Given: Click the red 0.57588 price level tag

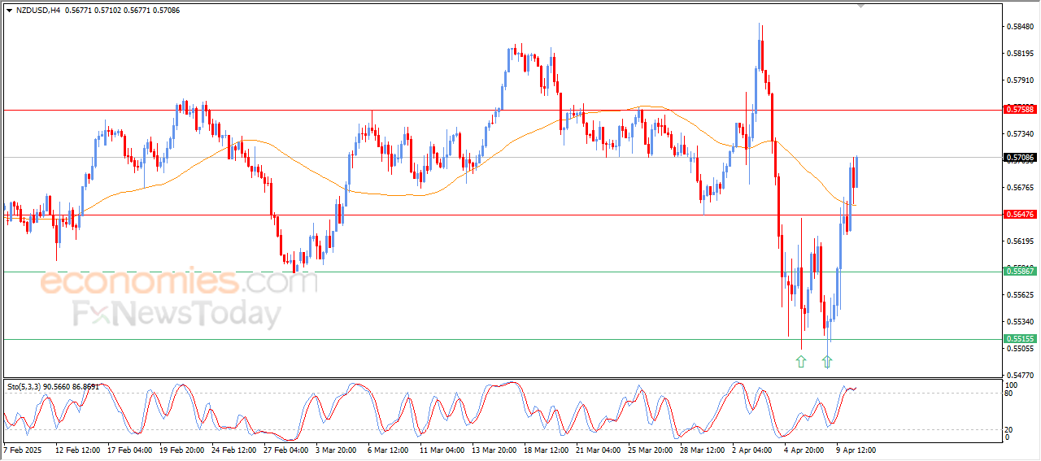Looking at the screenshot, I should tap(1020, 109).
